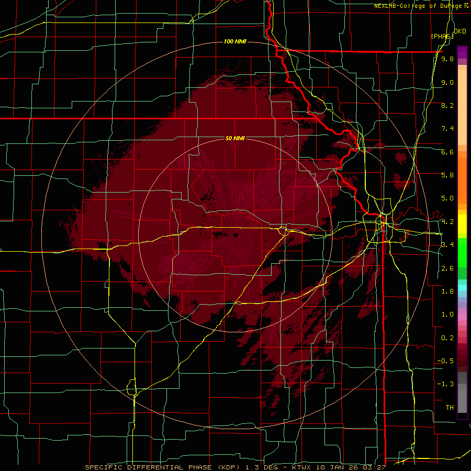Click the 3.4 scale value

click(447, 245)
